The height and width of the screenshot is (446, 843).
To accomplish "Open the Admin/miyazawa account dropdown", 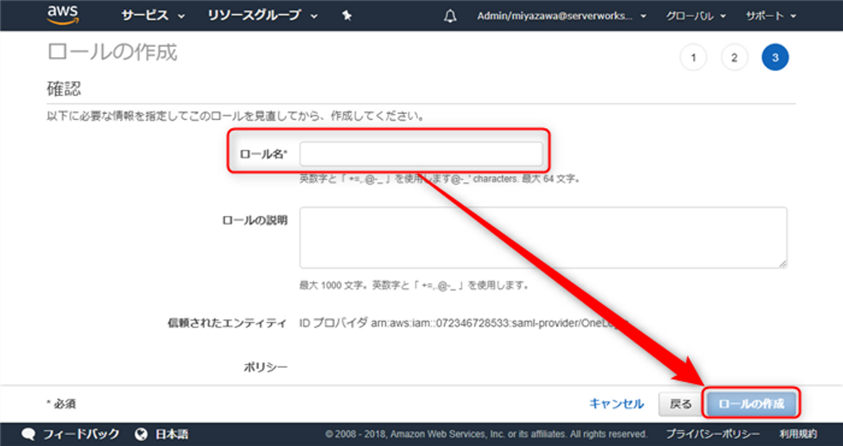I will pos(562,16).
